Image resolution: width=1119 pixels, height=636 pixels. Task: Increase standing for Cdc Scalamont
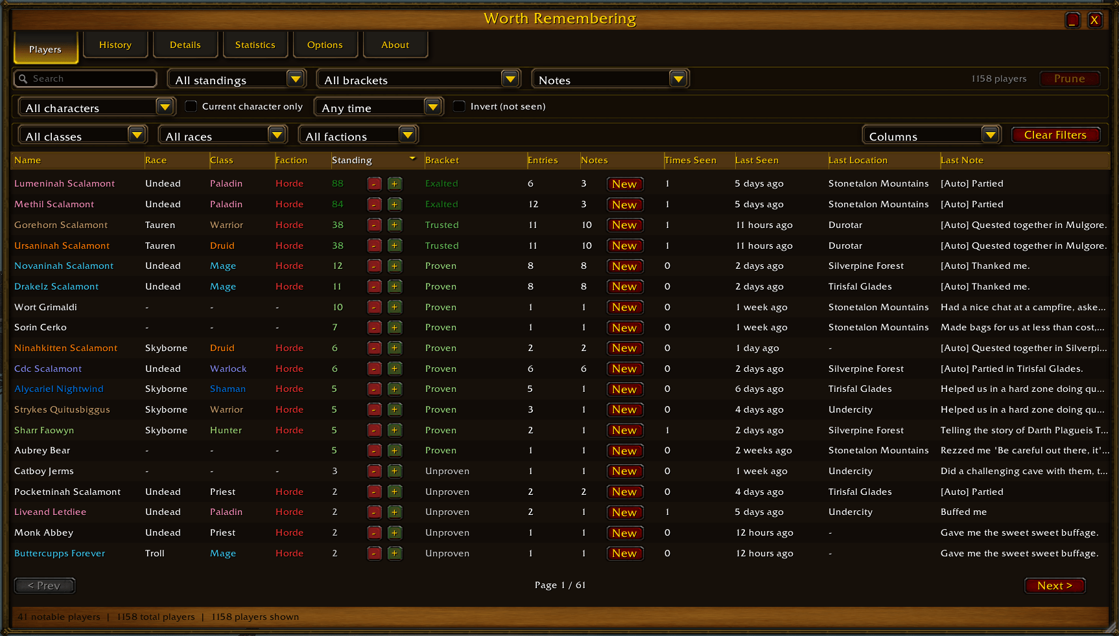coord(394,369)
